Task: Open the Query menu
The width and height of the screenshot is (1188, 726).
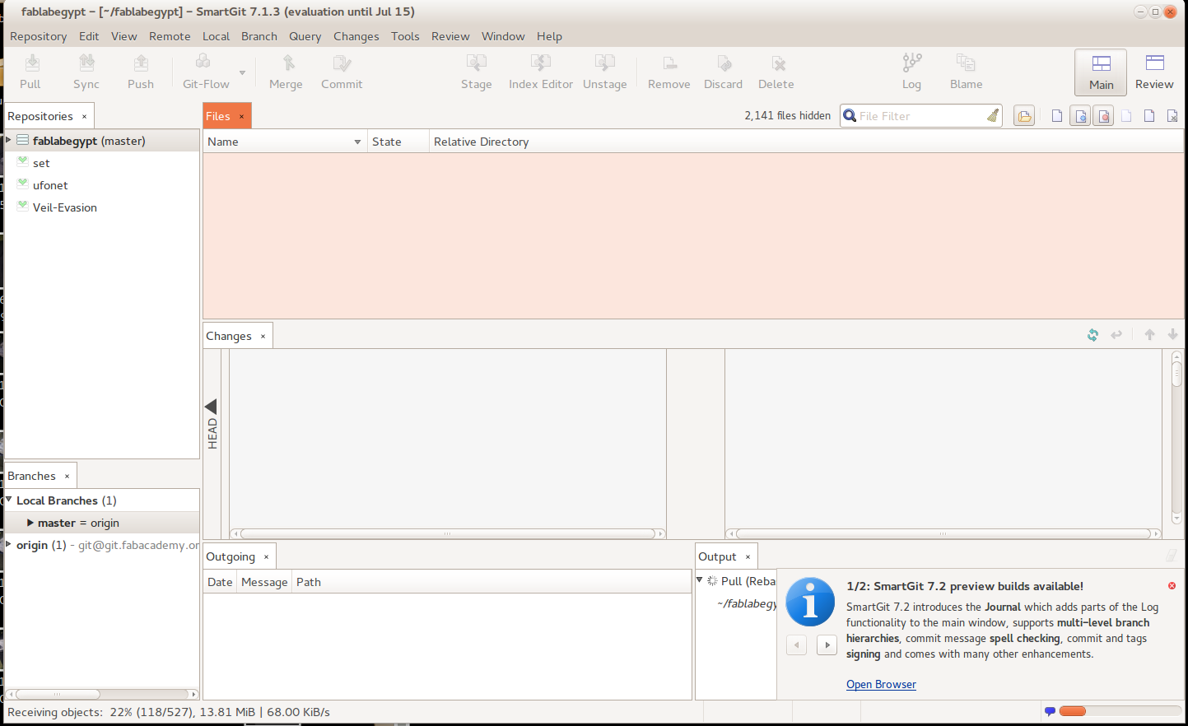Action: (305, 36)
